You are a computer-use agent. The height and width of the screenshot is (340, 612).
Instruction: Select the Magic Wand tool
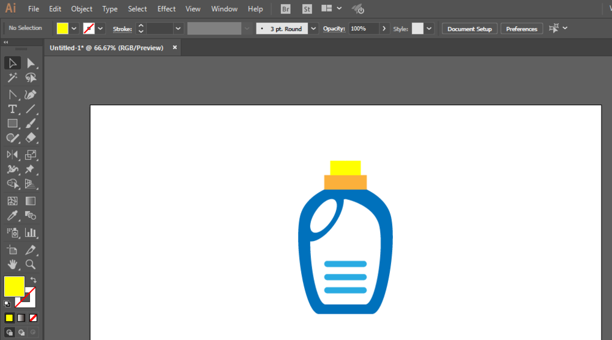[x=12, y=78]
